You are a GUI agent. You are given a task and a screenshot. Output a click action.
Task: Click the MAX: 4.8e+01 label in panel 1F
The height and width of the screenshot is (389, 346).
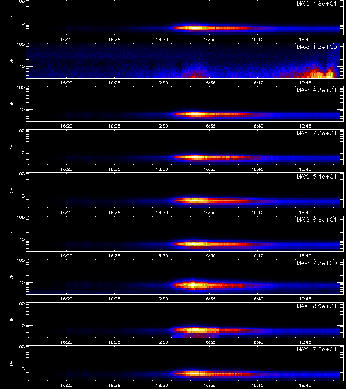pos(317,4)
